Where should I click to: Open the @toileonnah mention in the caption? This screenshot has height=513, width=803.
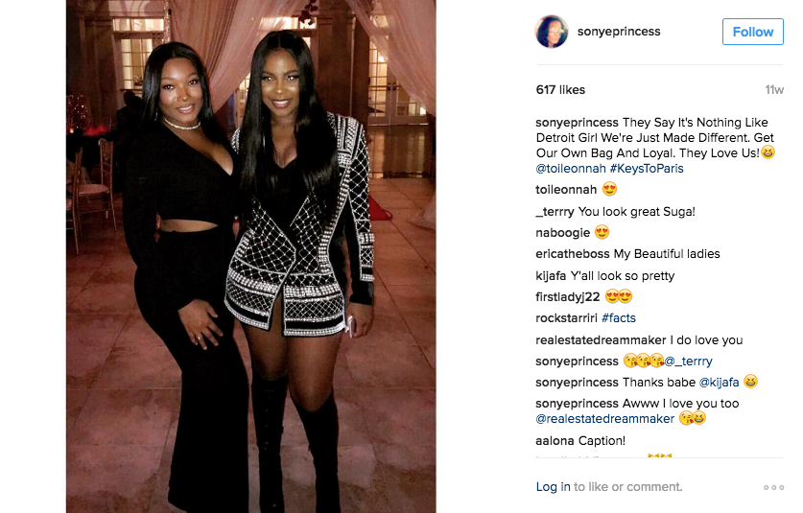[x=571, y=169]
